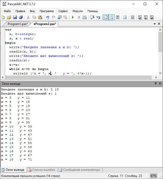Image resolution: width=163 pixels, height=179 pixels.
Task: Click the D toolbar icon
Action: (x=140, y=17)
